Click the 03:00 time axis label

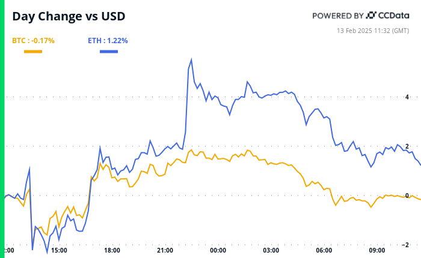(271, 250)
